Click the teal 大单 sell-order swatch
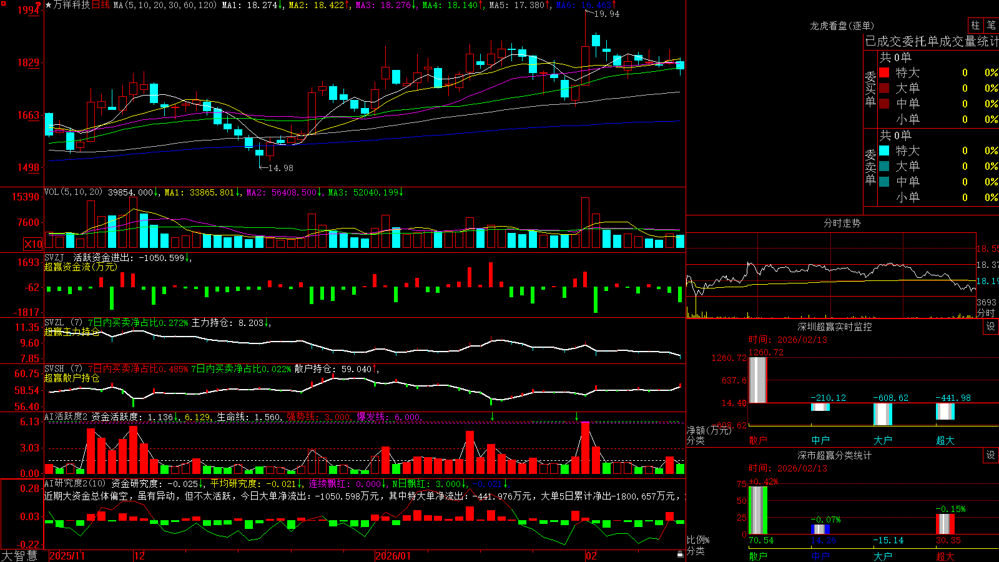 click(x=884, y=166)
